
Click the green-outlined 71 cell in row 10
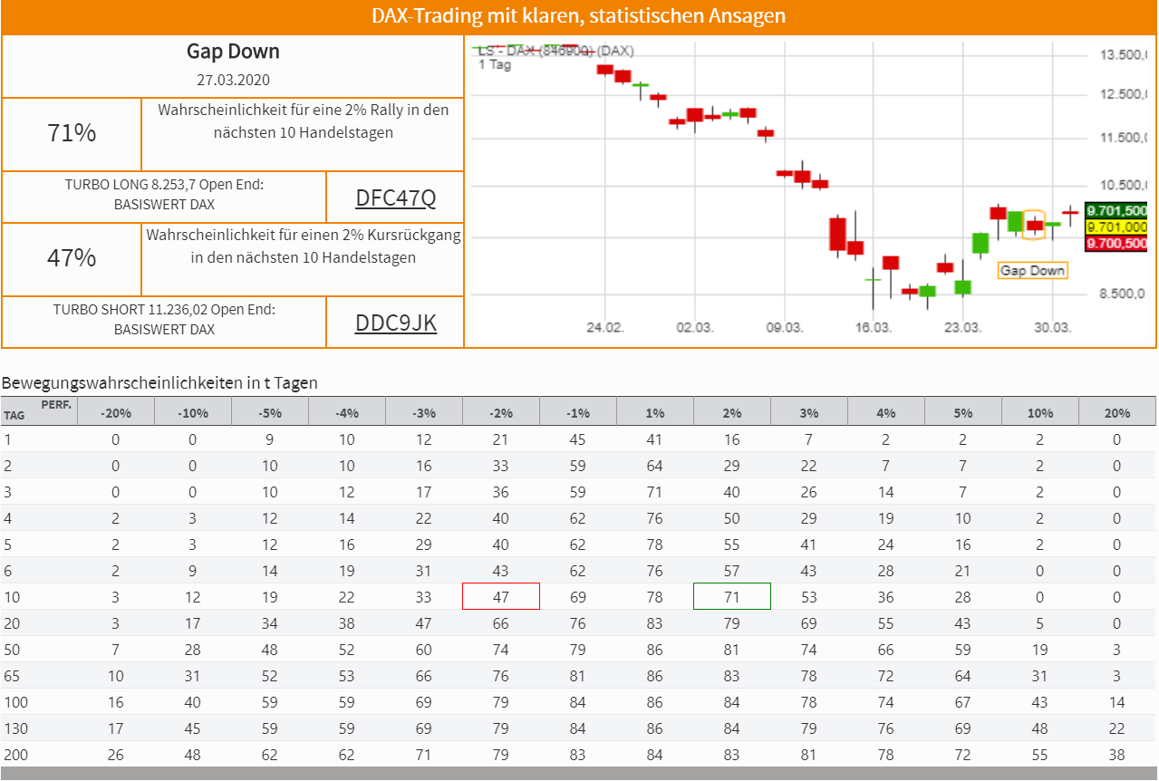[732, 597]
